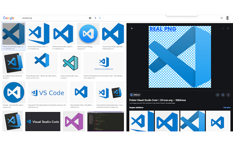The width and height of the screenshot is (233, 146).
Task: Share the previewed image
Action: coord(217,95)
